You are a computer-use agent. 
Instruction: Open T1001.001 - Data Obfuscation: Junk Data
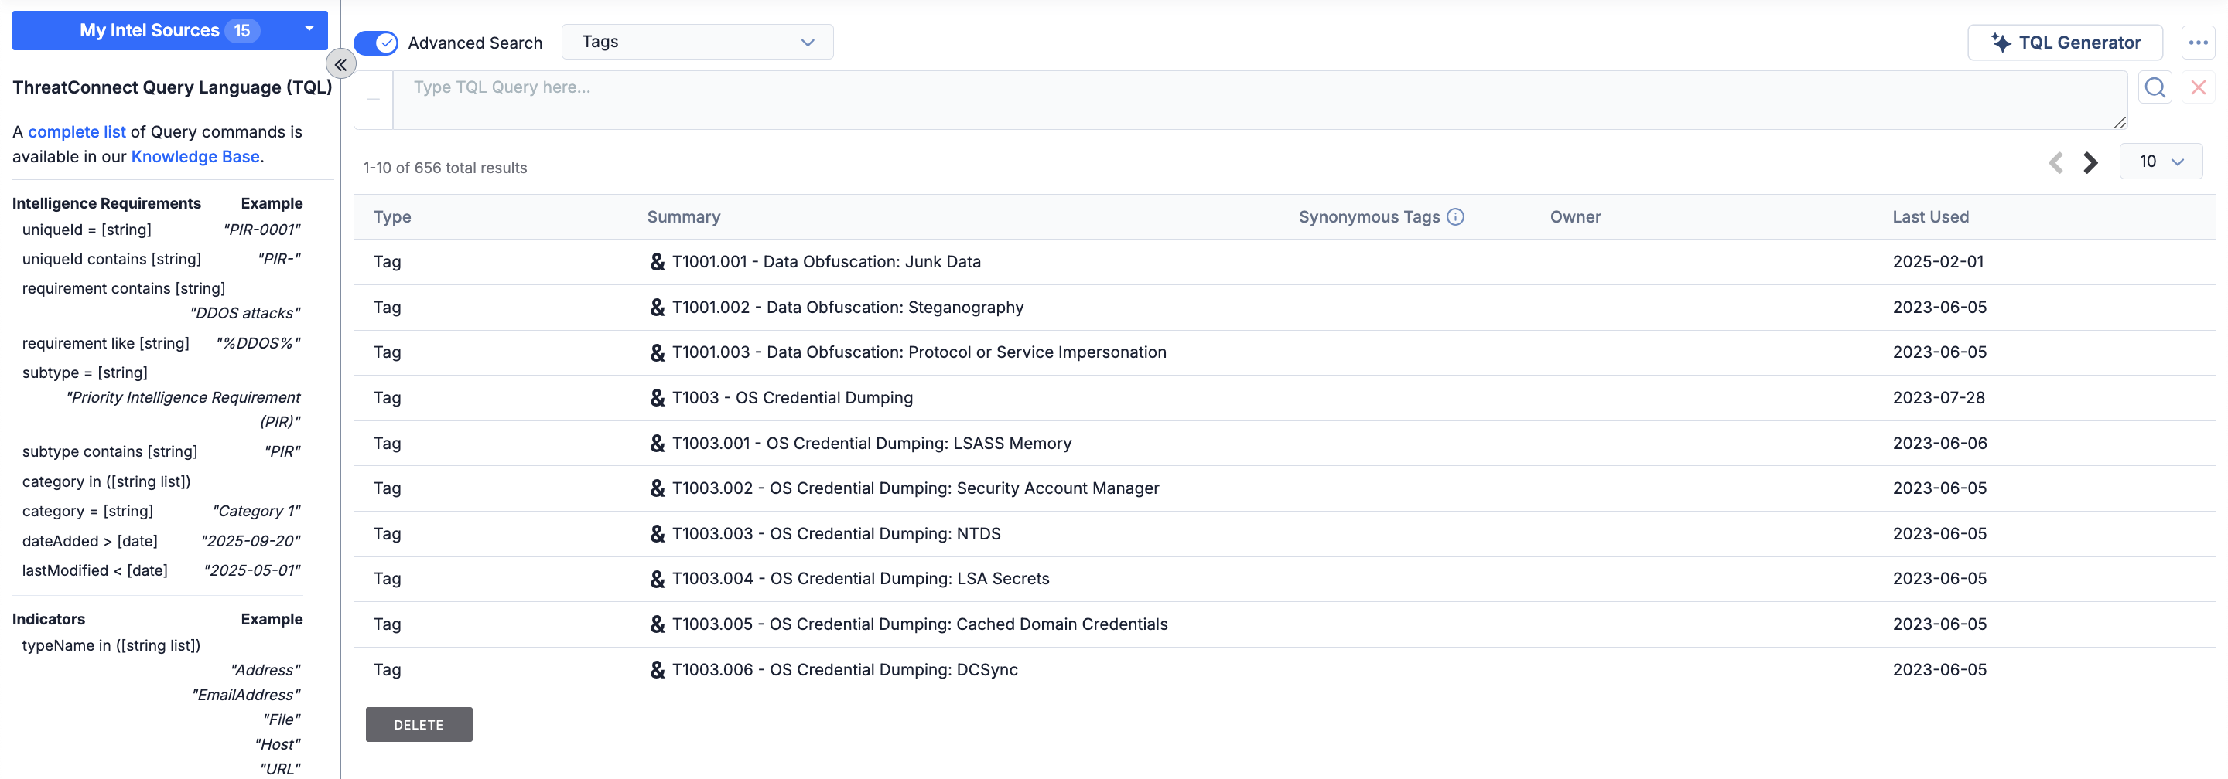[826, 262]
